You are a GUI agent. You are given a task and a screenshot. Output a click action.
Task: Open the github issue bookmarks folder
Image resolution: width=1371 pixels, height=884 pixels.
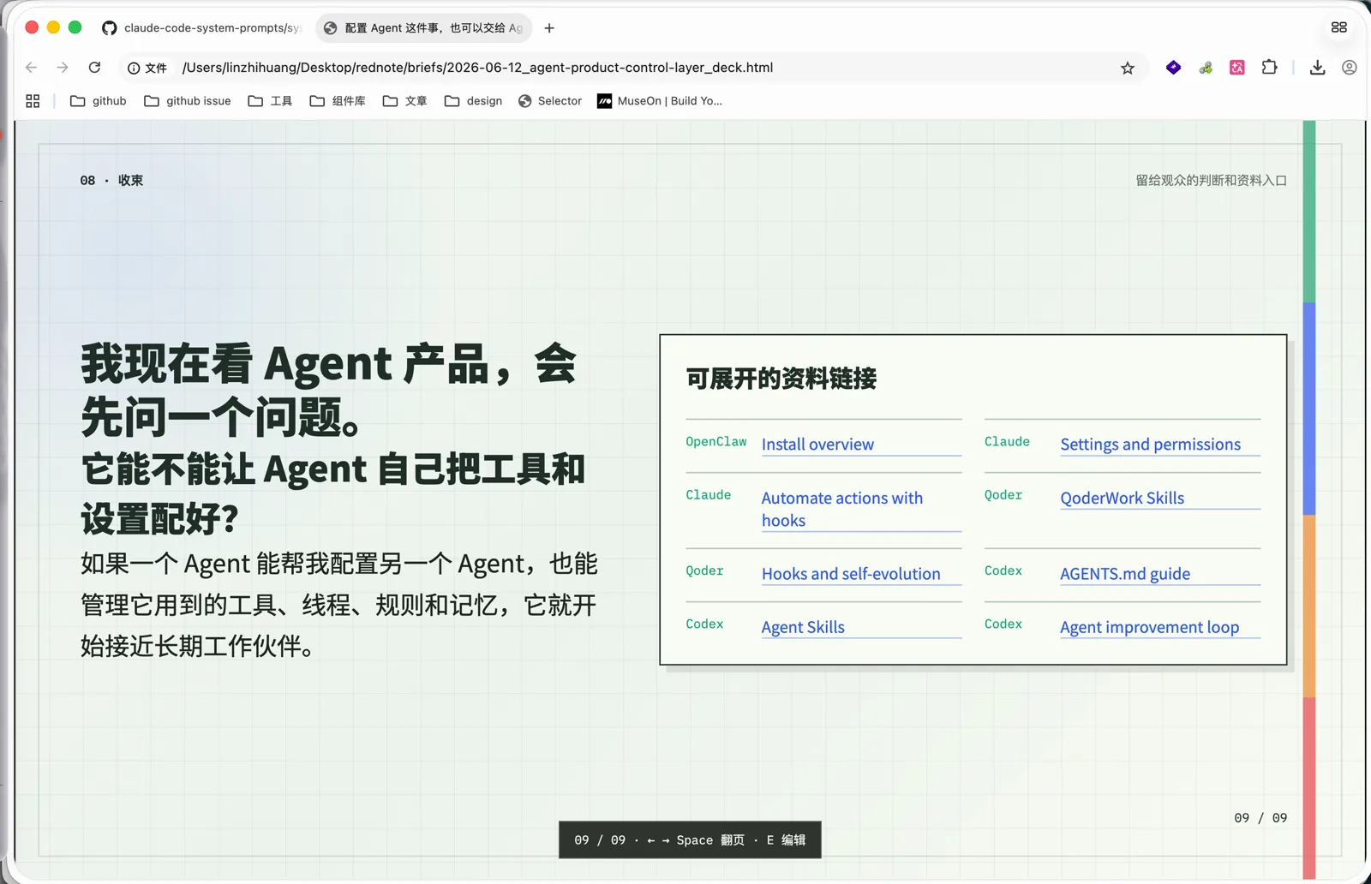pyautogui.click(x=188, y=101)
